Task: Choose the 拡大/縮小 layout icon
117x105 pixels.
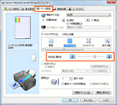Action: 107,41
